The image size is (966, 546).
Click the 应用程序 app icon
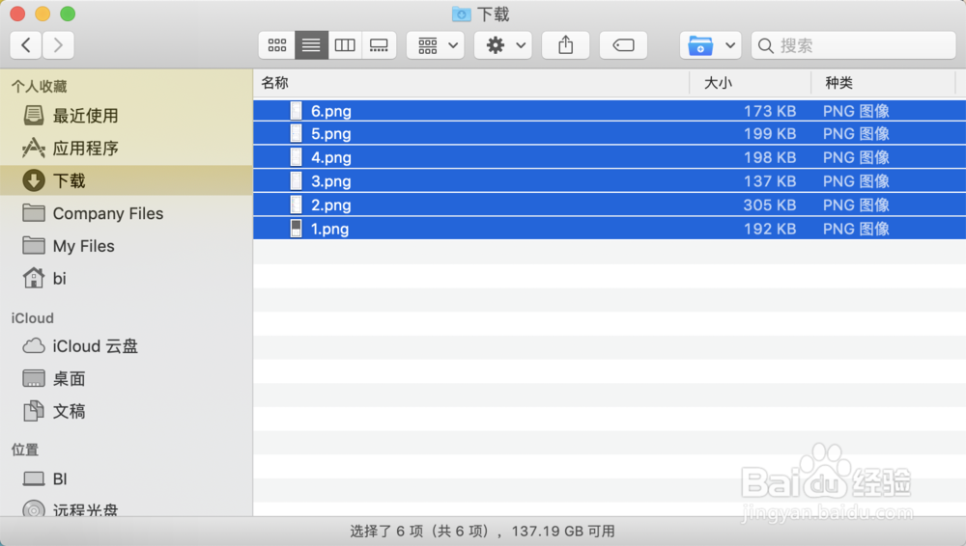tap(33, 148)
